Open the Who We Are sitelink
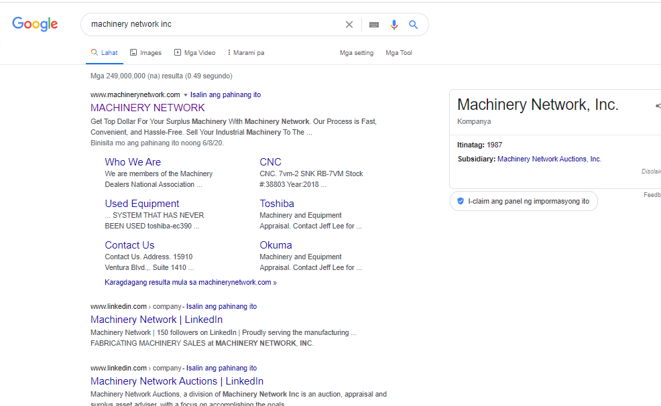 coord(133,162)
